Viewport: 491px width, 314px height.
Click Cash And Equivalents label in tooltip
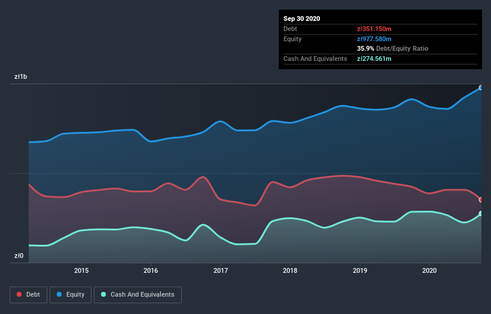pos(315,59)
